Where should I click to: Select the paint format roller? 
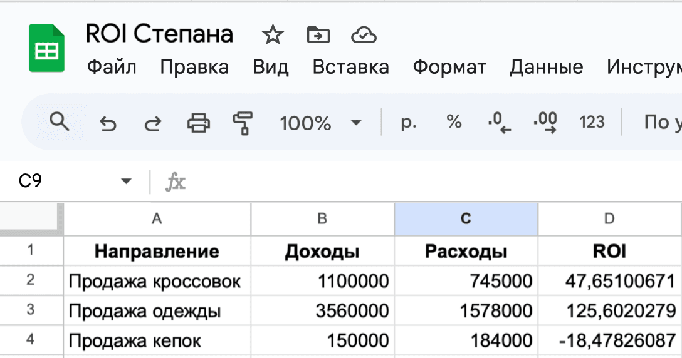point(243,123)
